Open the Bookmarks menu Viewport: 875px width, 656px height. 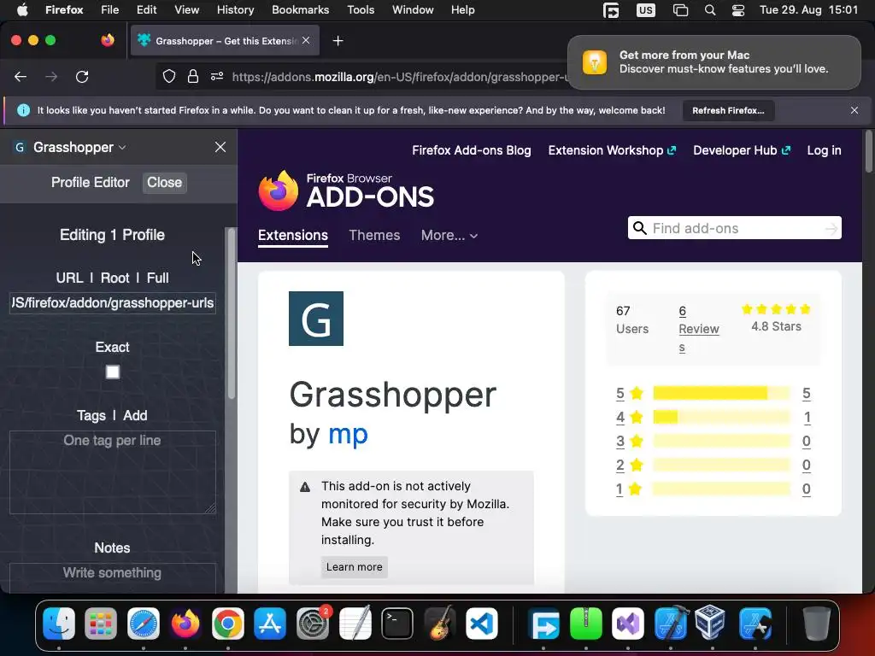click(x=300, y=9)
